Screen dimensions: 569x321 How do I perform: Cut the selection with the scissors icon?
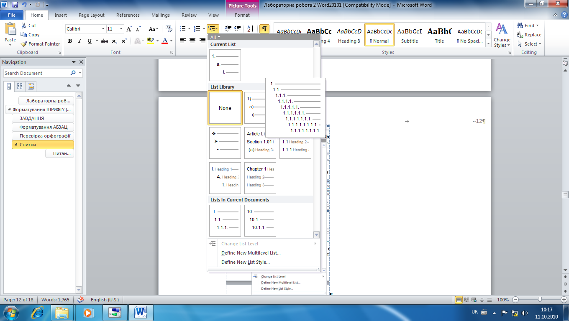coord(24,25)
